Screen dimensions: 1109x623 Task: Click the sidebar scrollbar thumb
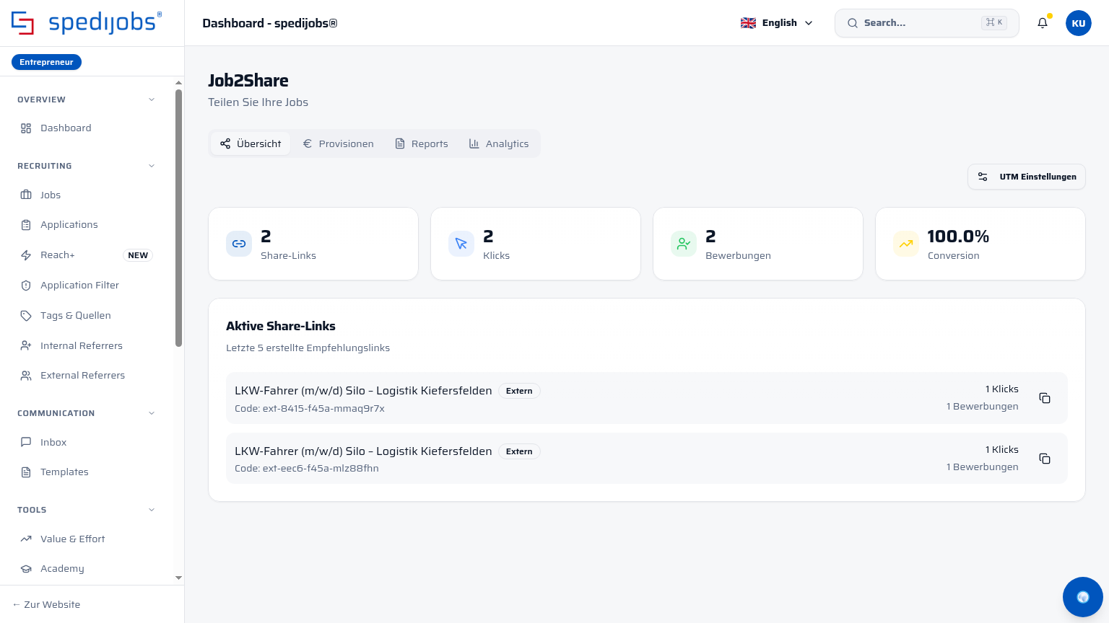click(178, 218)
